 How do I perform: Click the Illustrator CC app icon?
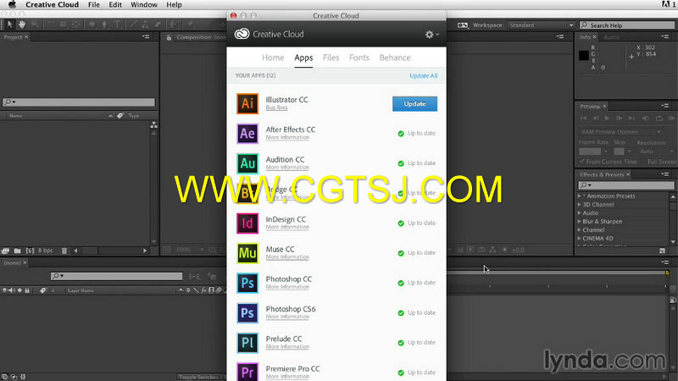coord(247,103)
